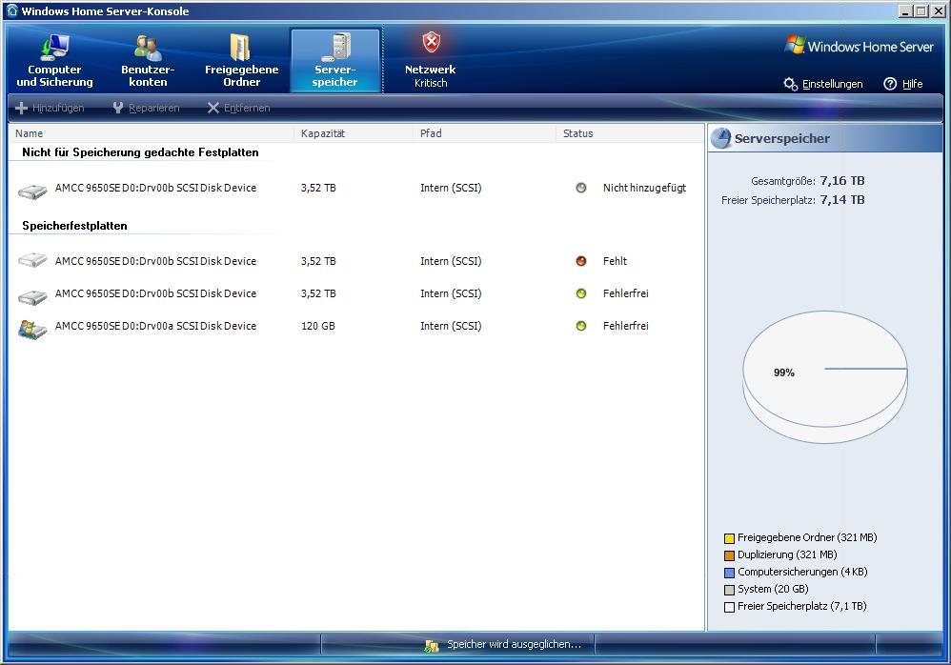
Task: Click the Gesamtgröße value "7,16 TB"
Action: [x=842, y=181]
